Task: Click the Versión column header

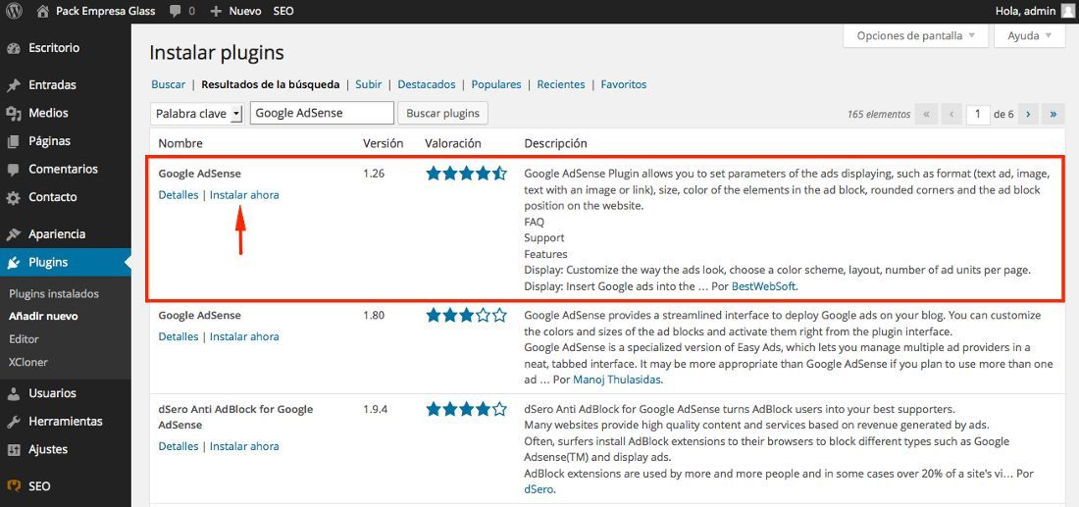Action: click(384, 144)
